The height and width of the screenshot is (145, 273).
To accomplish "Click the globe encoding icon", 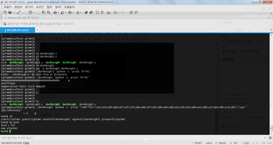I will (70, 12).
